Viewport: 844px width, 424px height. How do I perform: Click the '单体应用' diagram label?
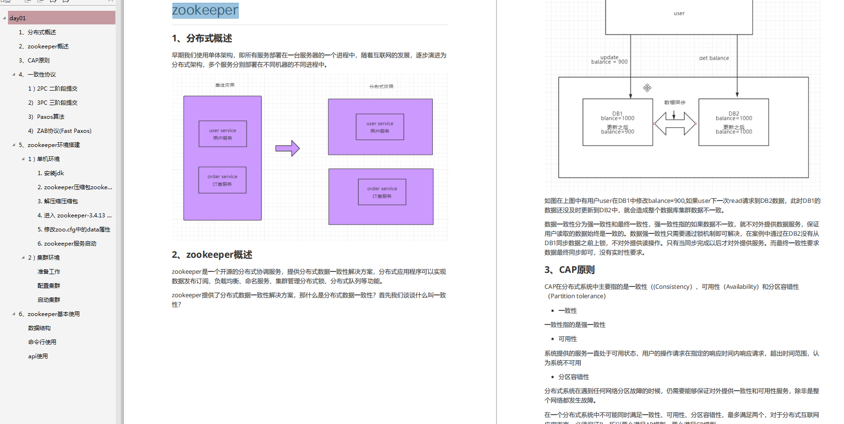tap(225, 85)
